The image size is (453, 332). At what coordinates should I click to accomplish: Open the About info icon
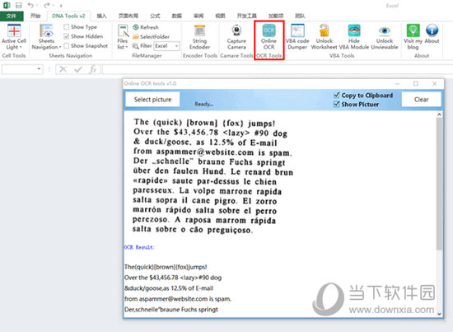point(432,30)
